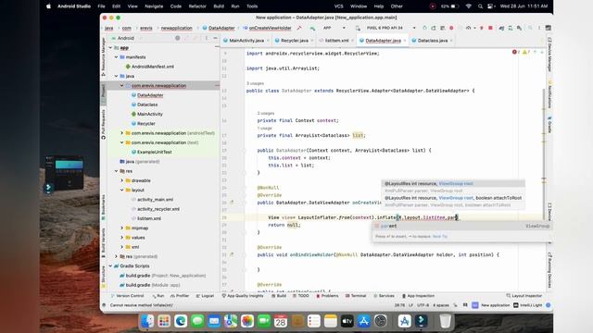Open the Problems tool window

(327, 296)
